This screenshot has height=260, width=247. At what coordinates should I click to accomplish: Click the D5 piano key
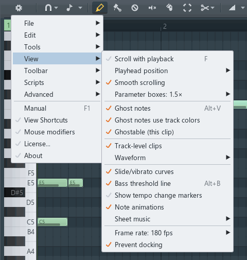tap(20, 202)
